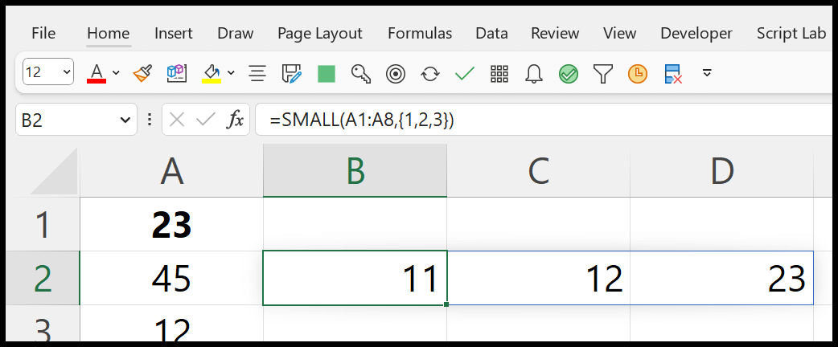Click cell A3 containing 12

(171, 324)
